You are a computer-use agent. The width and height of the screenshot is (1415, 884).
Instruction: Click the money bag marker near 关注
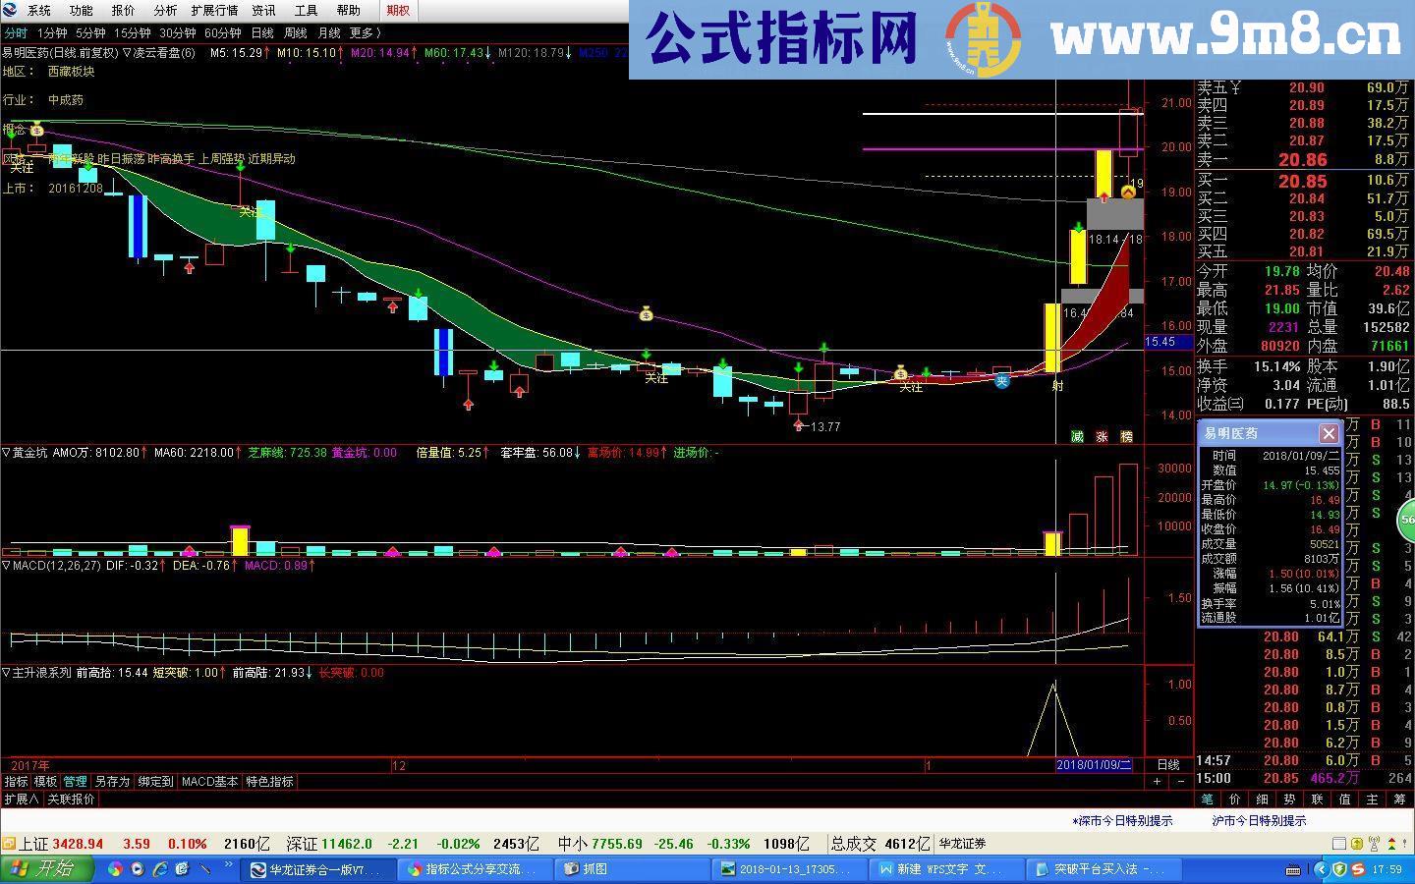(900, 373)
